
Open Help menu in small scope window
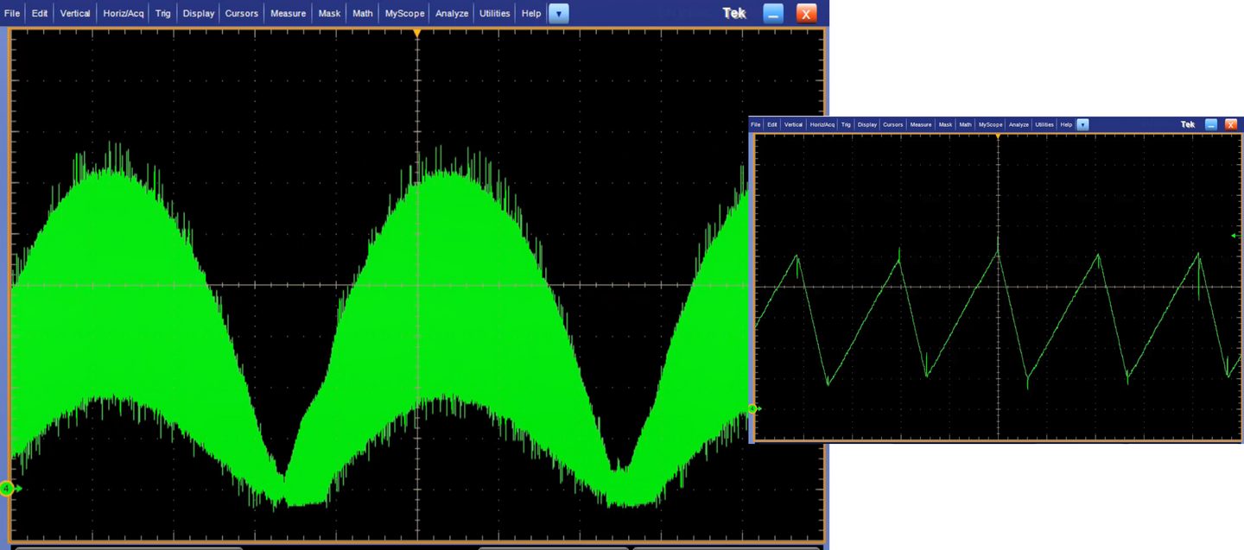pos(1066,124)
